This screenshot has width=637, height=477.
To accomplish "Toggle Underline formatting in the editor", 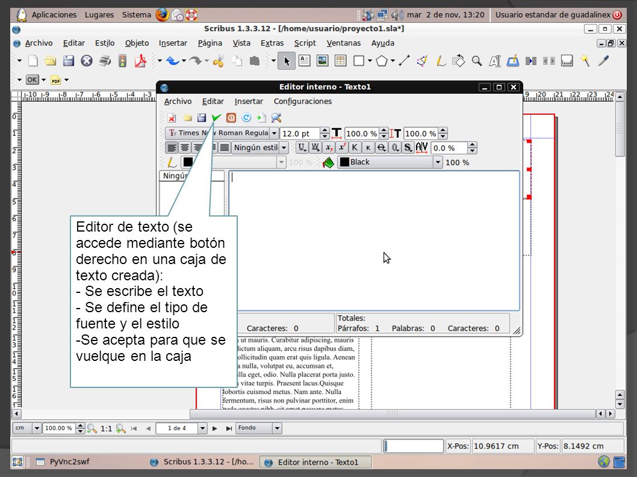I will pyautogui.click(x=302, y=148).
